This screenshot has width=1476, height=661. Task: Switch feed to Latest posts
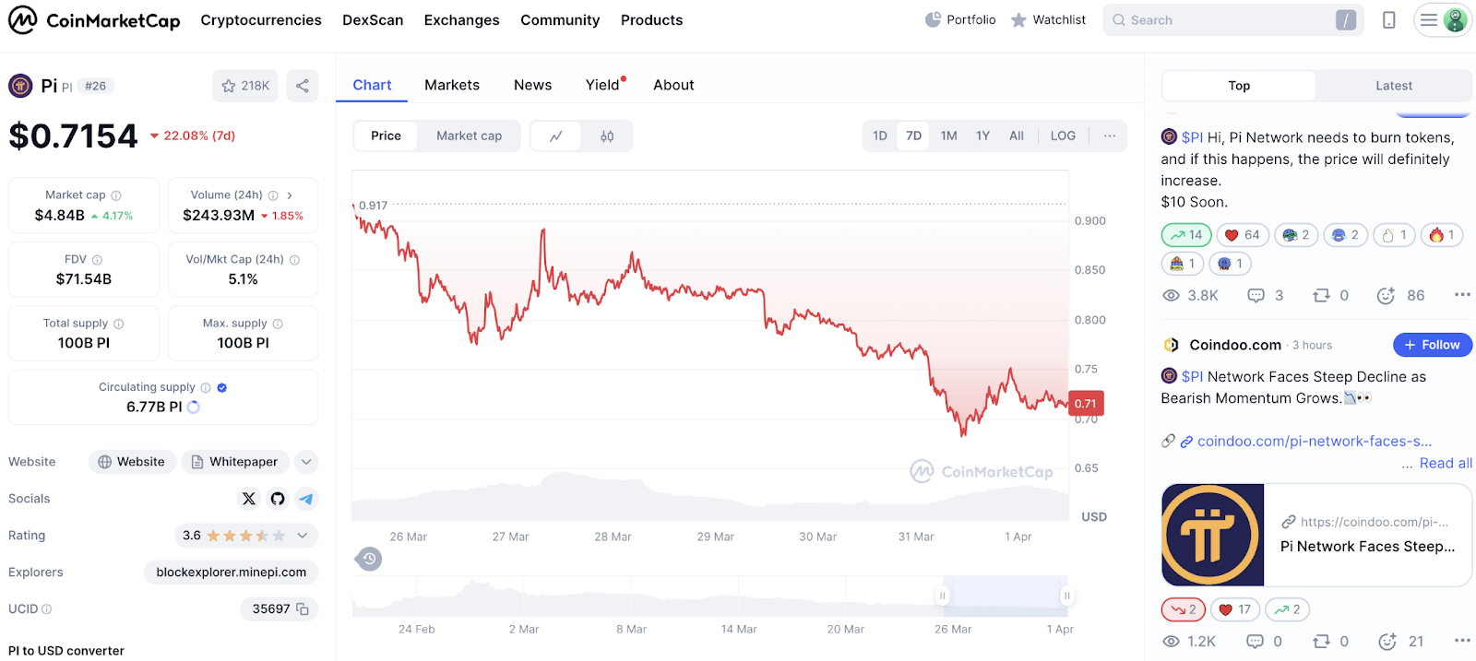click(1394, 86)
